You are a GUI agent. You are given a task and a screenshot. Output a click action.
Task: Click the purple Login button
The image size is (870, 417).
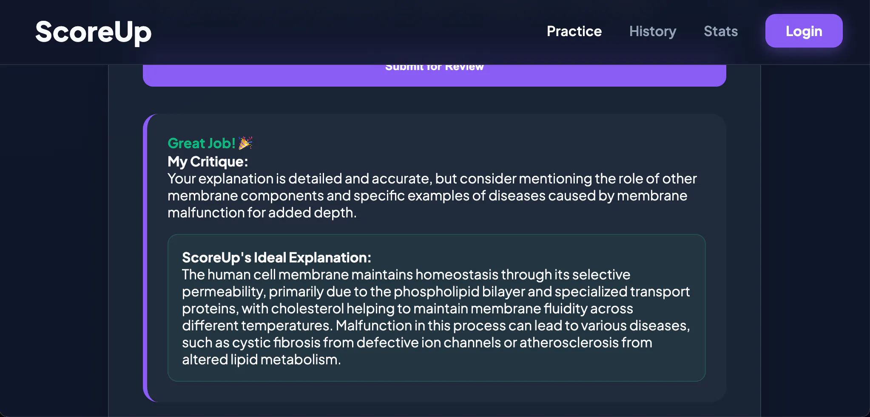tap(804, 31)
